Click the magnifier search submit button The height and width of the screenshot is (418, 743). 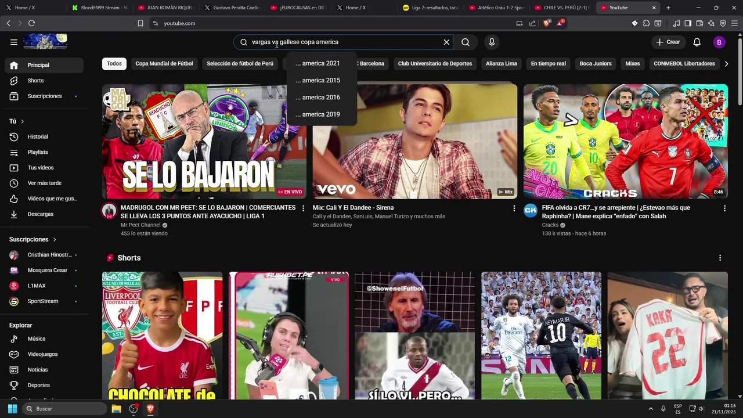pyautogui.click(x=466, y=42)
